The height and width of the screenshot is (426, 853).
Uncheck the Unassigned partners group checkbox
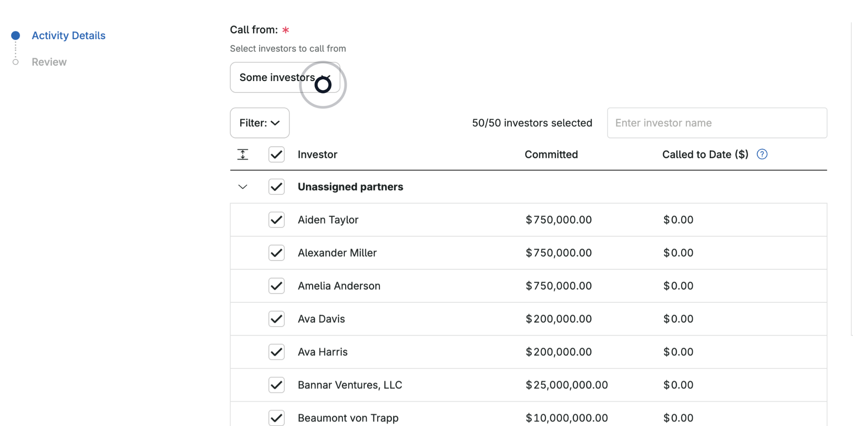(x=276, y=186)
